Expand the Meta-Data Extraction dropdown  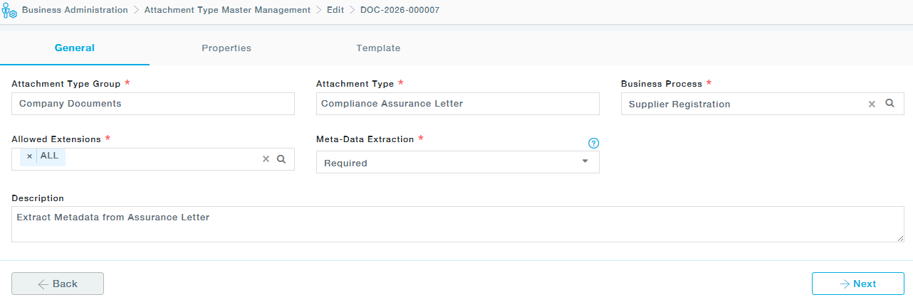point(585,161)
